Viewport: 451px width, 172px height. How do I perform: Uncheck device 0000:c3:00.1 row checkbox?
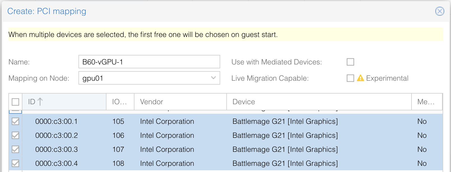pos(15,121)
